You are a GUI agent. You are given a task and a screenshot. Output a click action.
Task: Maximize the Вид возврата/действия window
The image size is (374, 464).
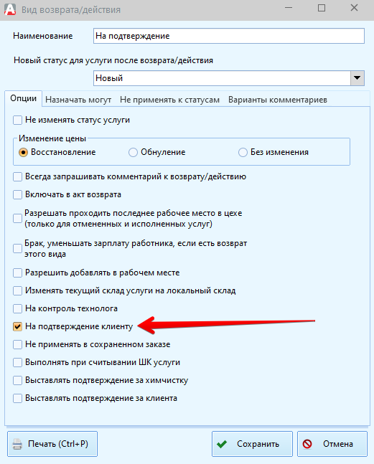click(x=322, y=8)
